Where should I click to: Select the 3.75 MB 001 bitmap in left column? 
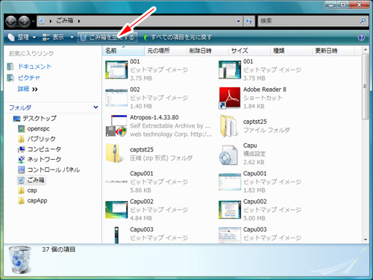point(116,70)
